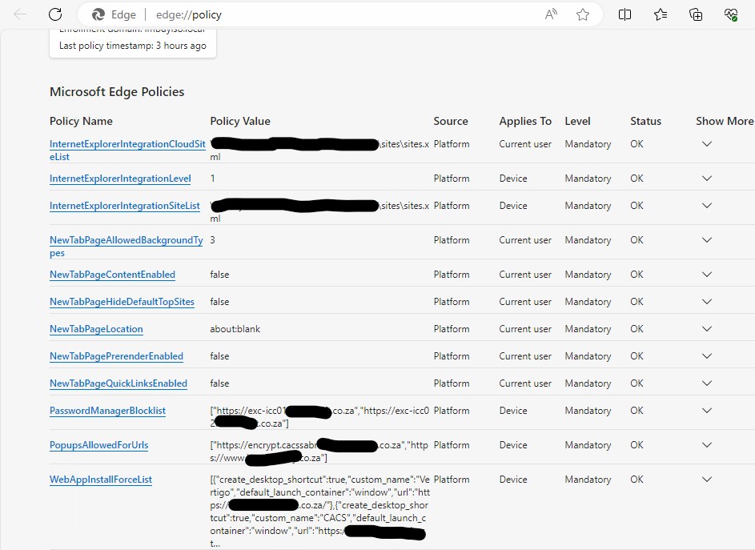Viewport: 755px width, 550px height.
Task: Expand the InternetExplorerIntegrationLevel details
Action: (707, 178)
